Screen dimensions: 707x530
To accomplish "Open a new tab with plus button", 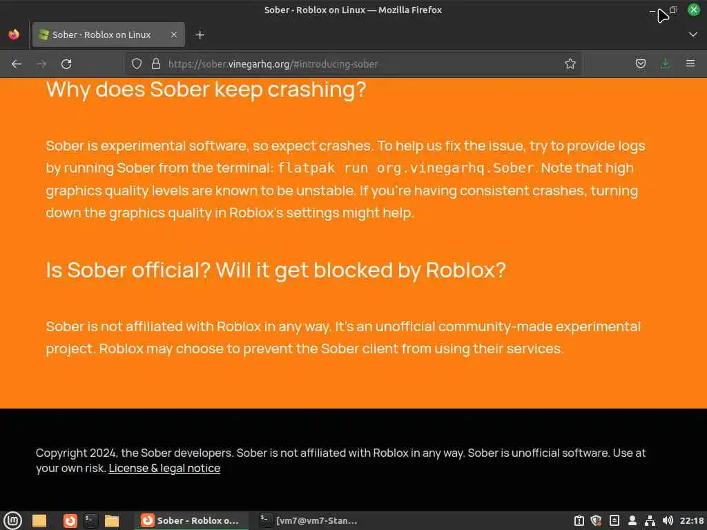I will (x=200, y=35).
